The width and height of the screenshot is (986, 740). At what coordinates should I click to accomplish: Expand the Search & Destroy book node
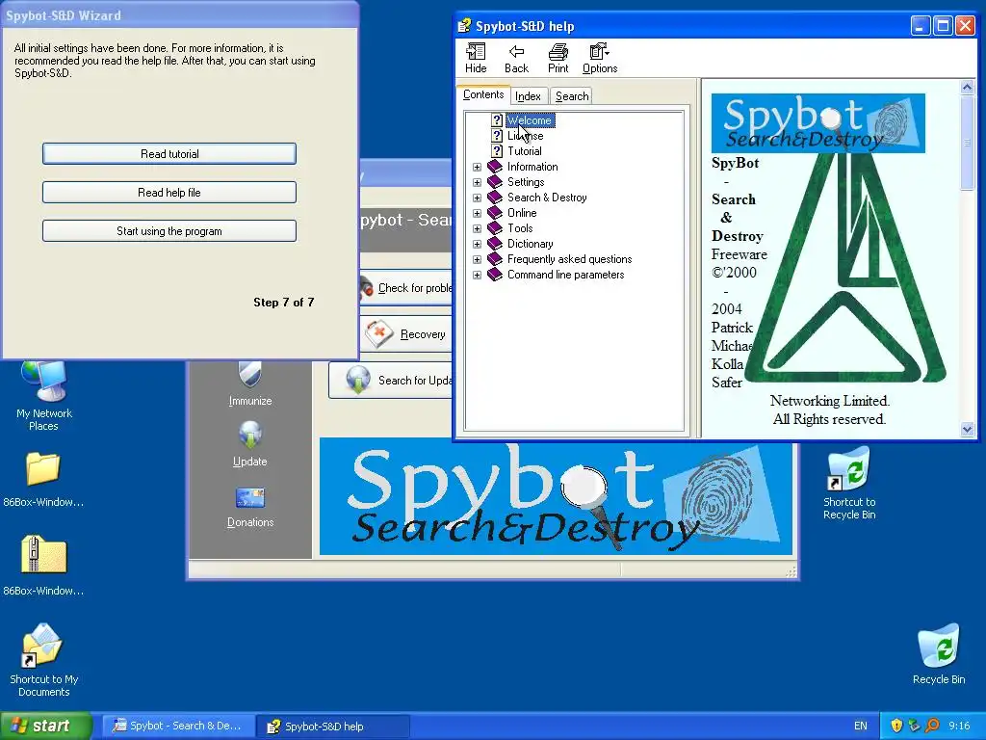pos(477,198)
